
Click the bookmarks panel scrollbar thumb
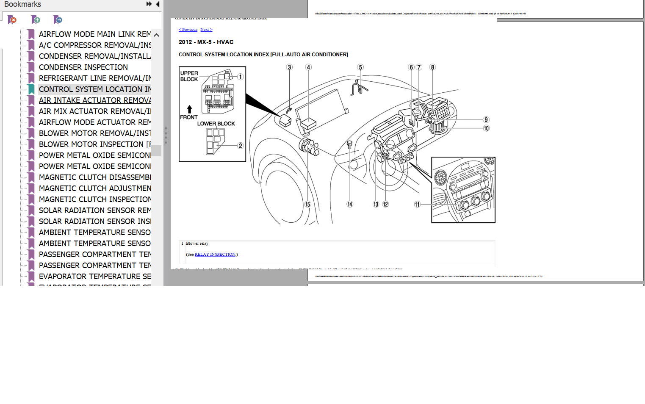(156, 151)
